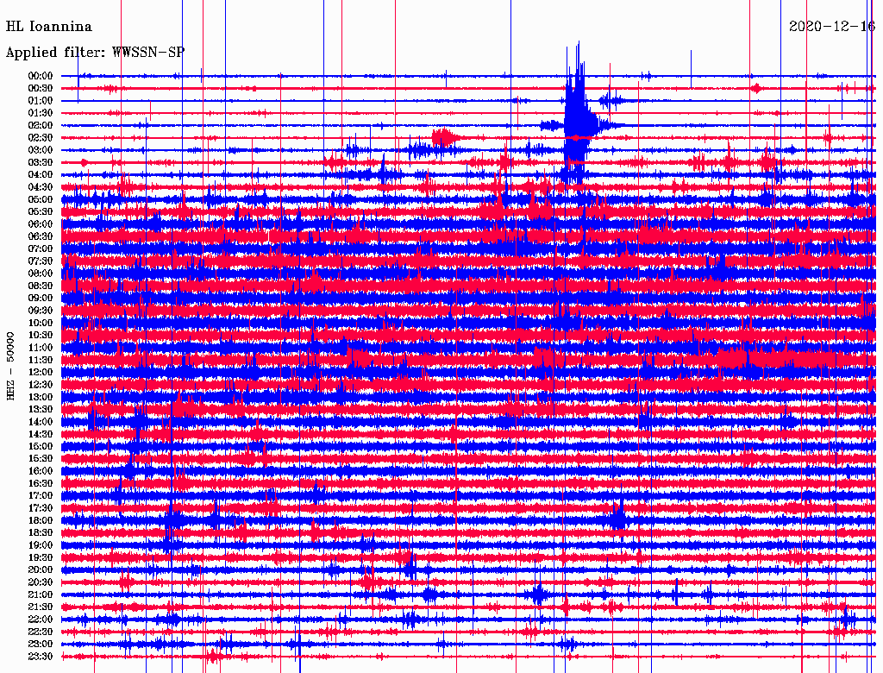Screen dimensions: 883x673
Task: Select the 17:00 time row label
Action: click(41, 496)
